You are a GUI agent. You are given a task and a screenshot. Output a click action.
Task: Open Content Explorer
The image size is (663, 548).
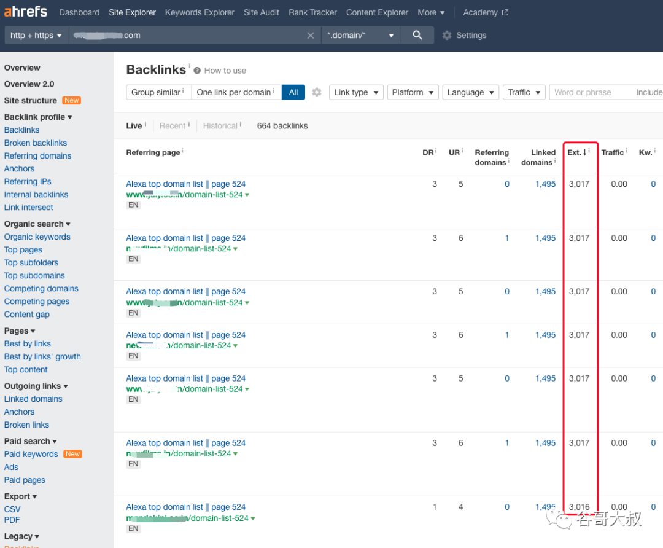[x=377, y=13]
